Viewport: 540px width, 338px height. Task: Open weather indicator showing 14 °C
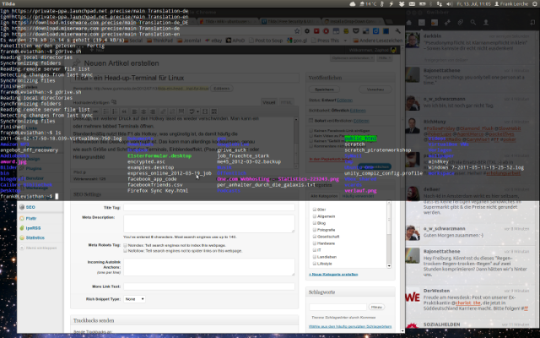[368, 3]
